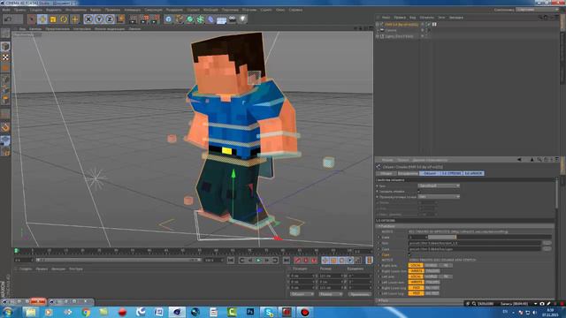Click the Apply button in coordinates manager
This screenshot has width=566, height=318.
tap(360, 294)
